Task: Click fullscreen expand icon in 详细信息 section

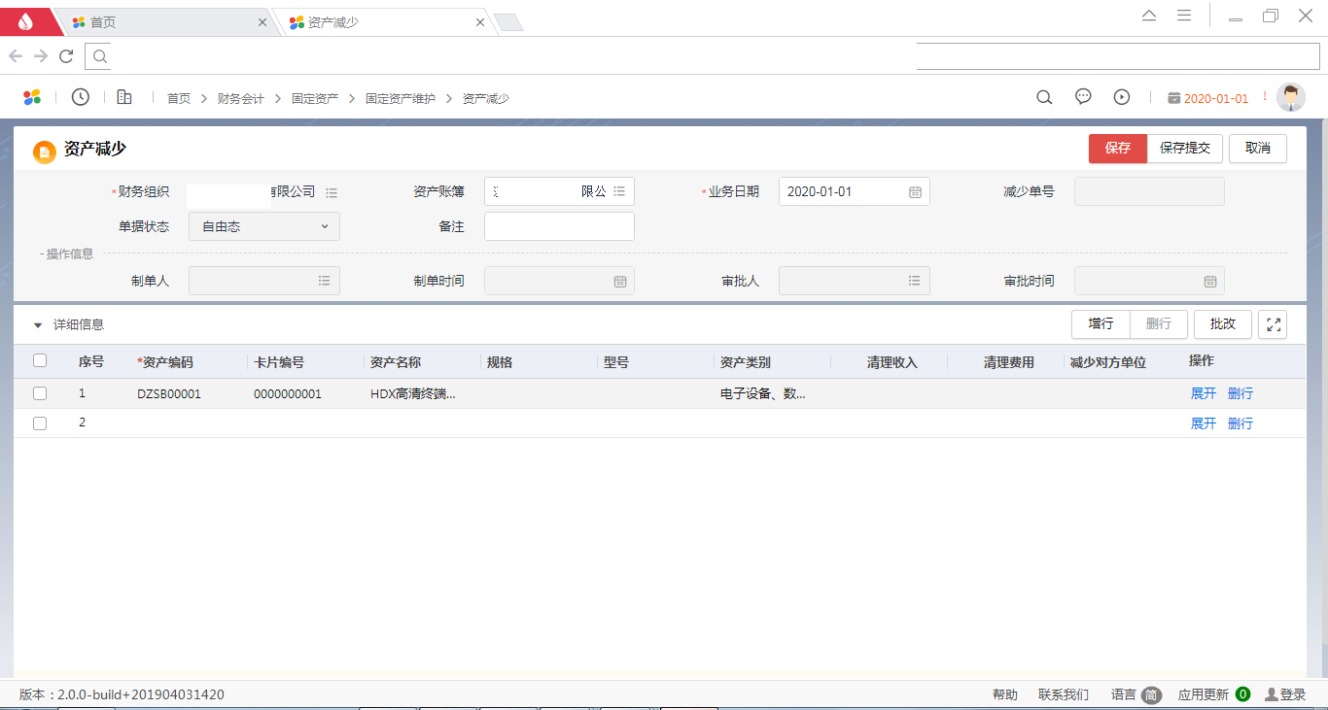Action: [x=1273, y=324]
